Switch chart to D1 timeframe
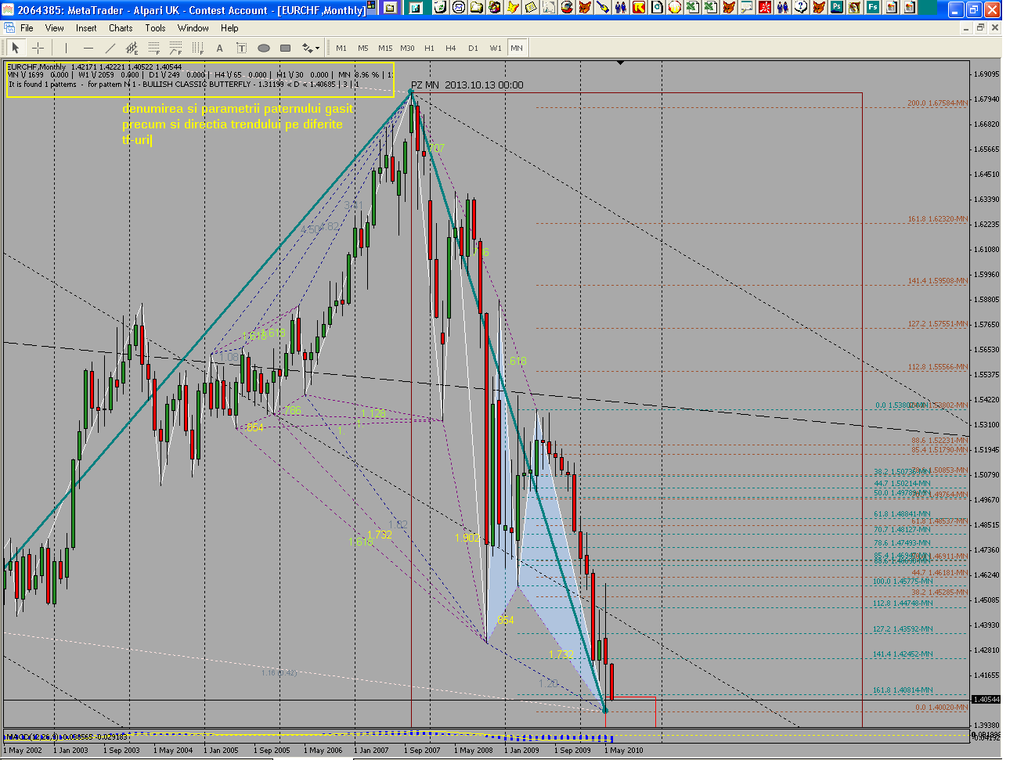Viewport: 1017px width, 760px height. click(x=473, y=48)
